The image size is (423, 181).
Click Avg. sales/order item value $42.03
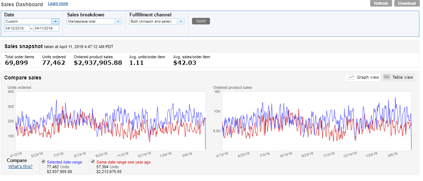(x=185, y=63)
